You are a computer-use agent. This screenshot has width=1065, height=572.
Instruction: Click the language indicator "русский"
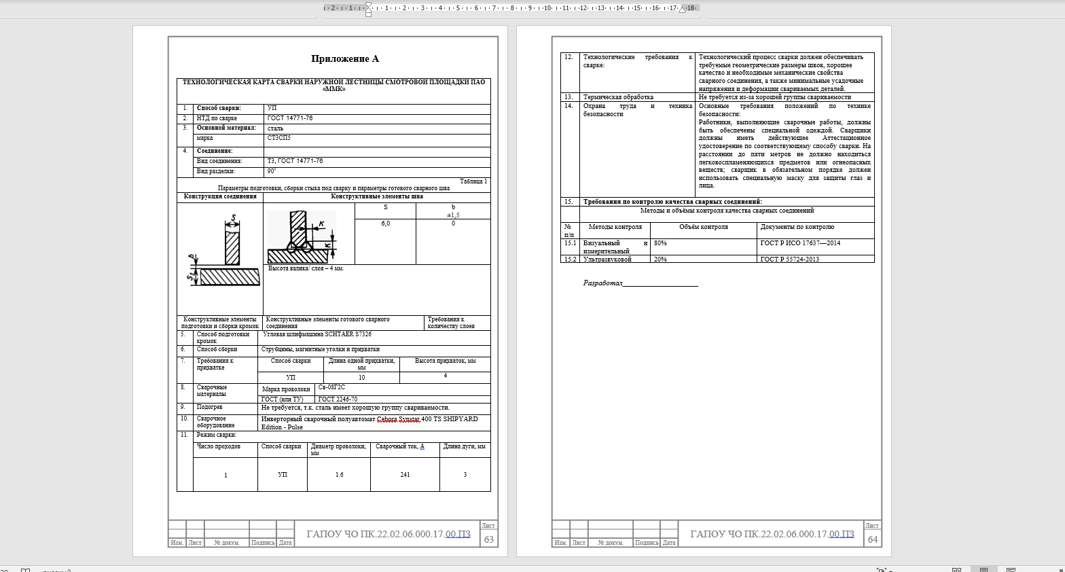click(58, 571)
